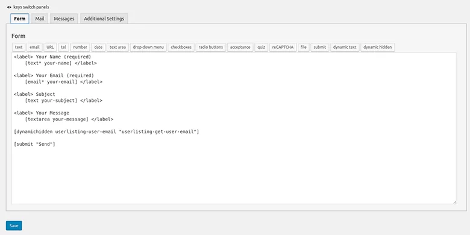Insert a file upload tag

click(304, 47)
